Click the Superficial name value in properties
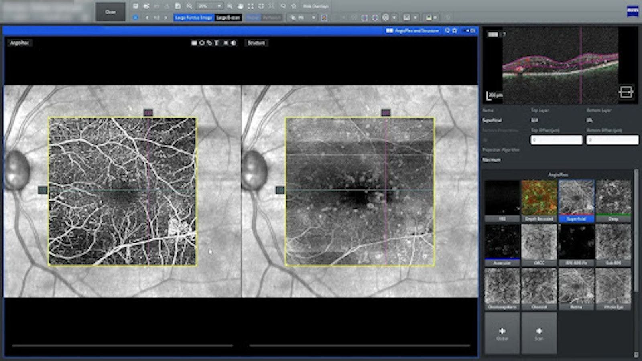Viewport: 642px width, 361px height. click(x=492, y=120)
